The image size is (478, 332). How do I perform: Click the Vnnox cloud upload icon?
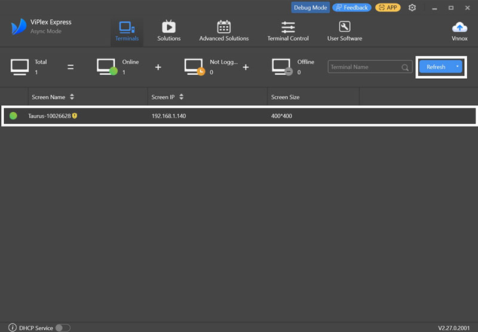coord(459,27)
